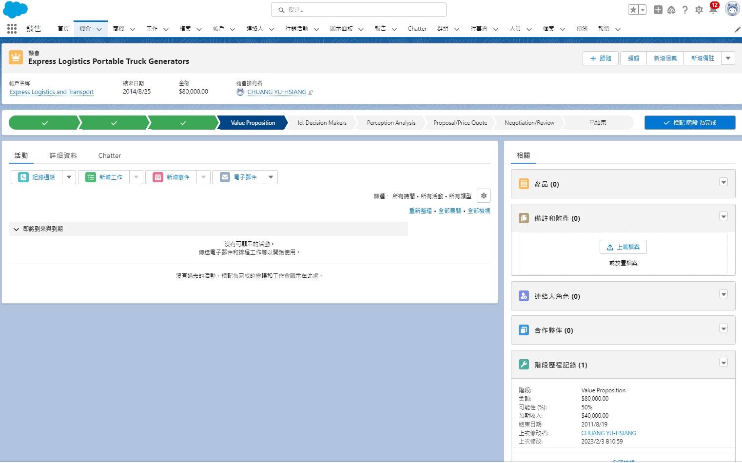Click the 全部展開 expand all link
Viewport: 742px width, 463px height.
click(x=449, y=211)
